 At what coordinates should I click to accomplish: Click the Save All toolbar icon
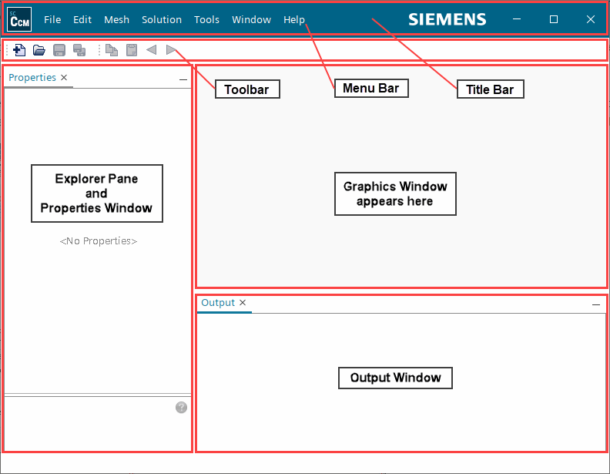(x=79, y=50)
